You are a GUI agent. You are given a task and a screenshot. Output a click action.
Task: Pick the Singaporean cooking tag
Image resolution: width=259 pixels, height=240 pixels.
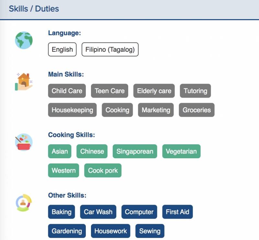(x=135, y=151)
